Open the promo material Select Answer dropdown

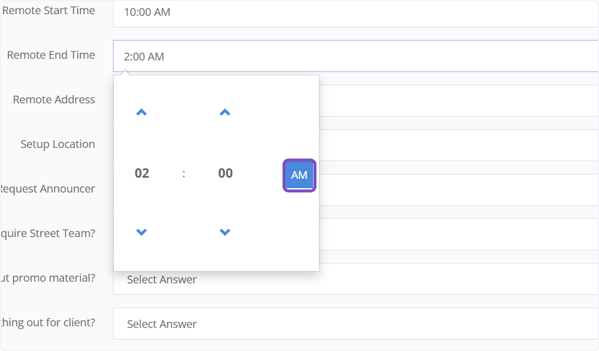click(x=354, y=280)
